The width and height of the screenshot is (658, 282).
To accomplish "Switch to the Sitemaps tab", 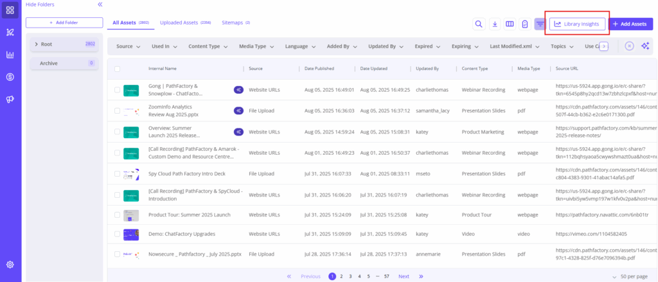I will pos(236,22).
